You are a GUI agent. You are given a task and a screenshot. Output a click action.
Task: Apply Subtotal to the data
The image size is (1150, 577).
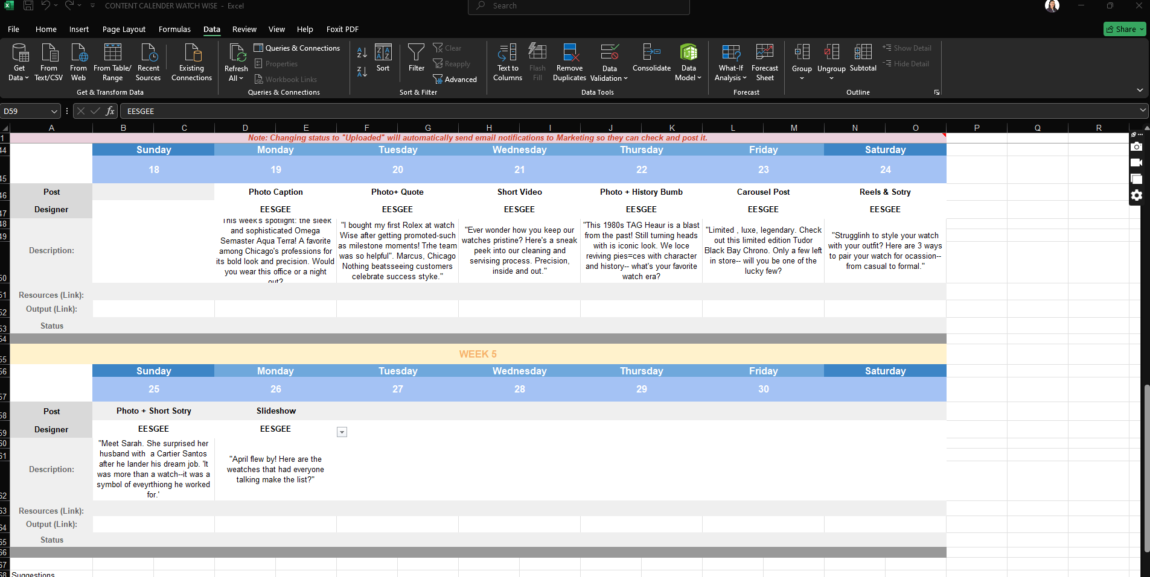(863, 58)
